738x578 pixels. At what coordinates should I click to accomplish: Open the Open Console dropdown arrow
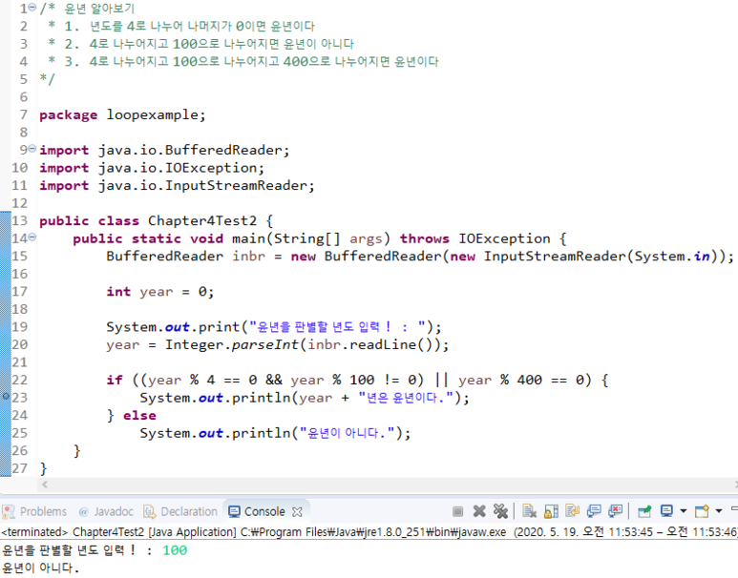point(719,511)
